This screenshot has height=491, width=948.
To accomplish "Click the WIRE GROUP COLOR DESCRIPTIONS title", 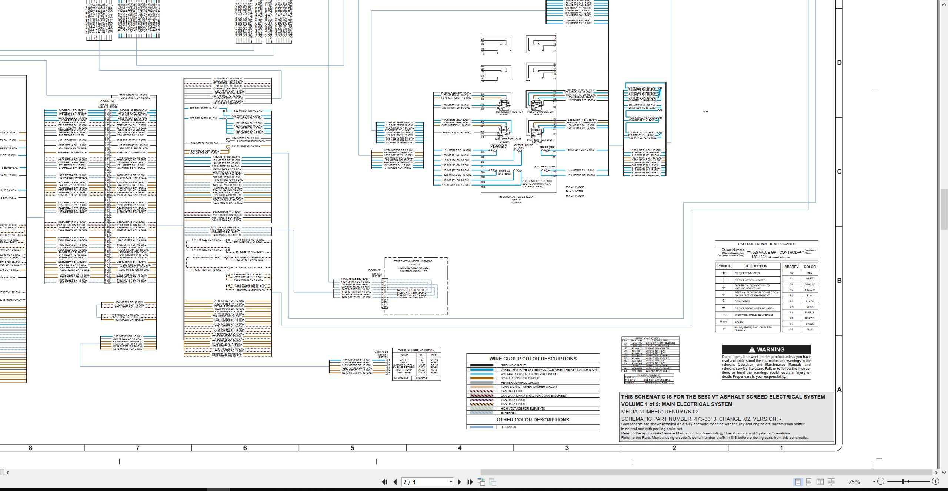I will tap(533, 359).
